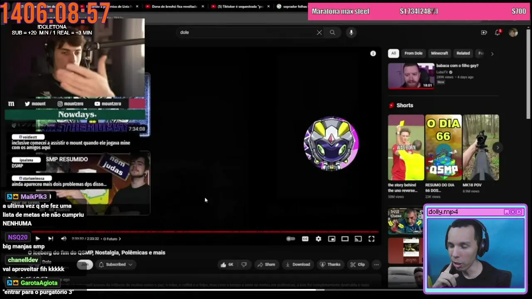The height and width of the screenshot is (299, 532).
Task: Skip to the next video
Action: pos(51,239)
